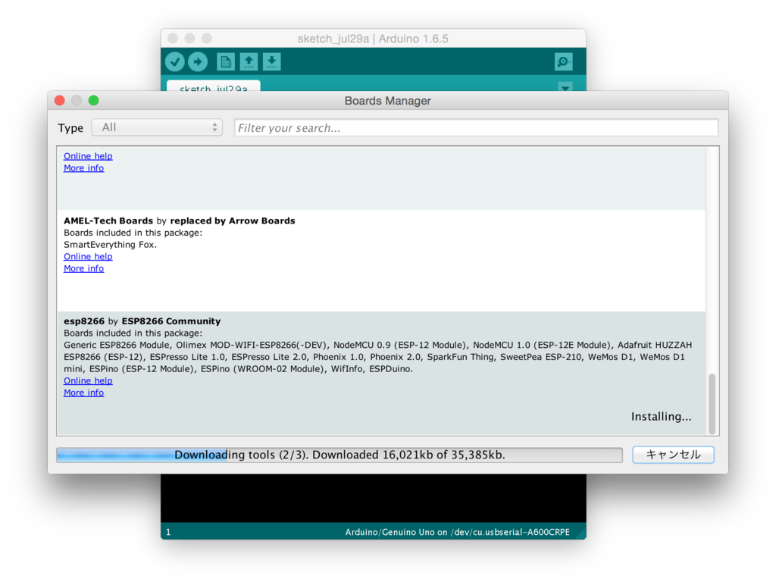Click the boards list scrollbar thumb
Image resolution: width=776 pixels, height=582 pixels.
[712, 404]
